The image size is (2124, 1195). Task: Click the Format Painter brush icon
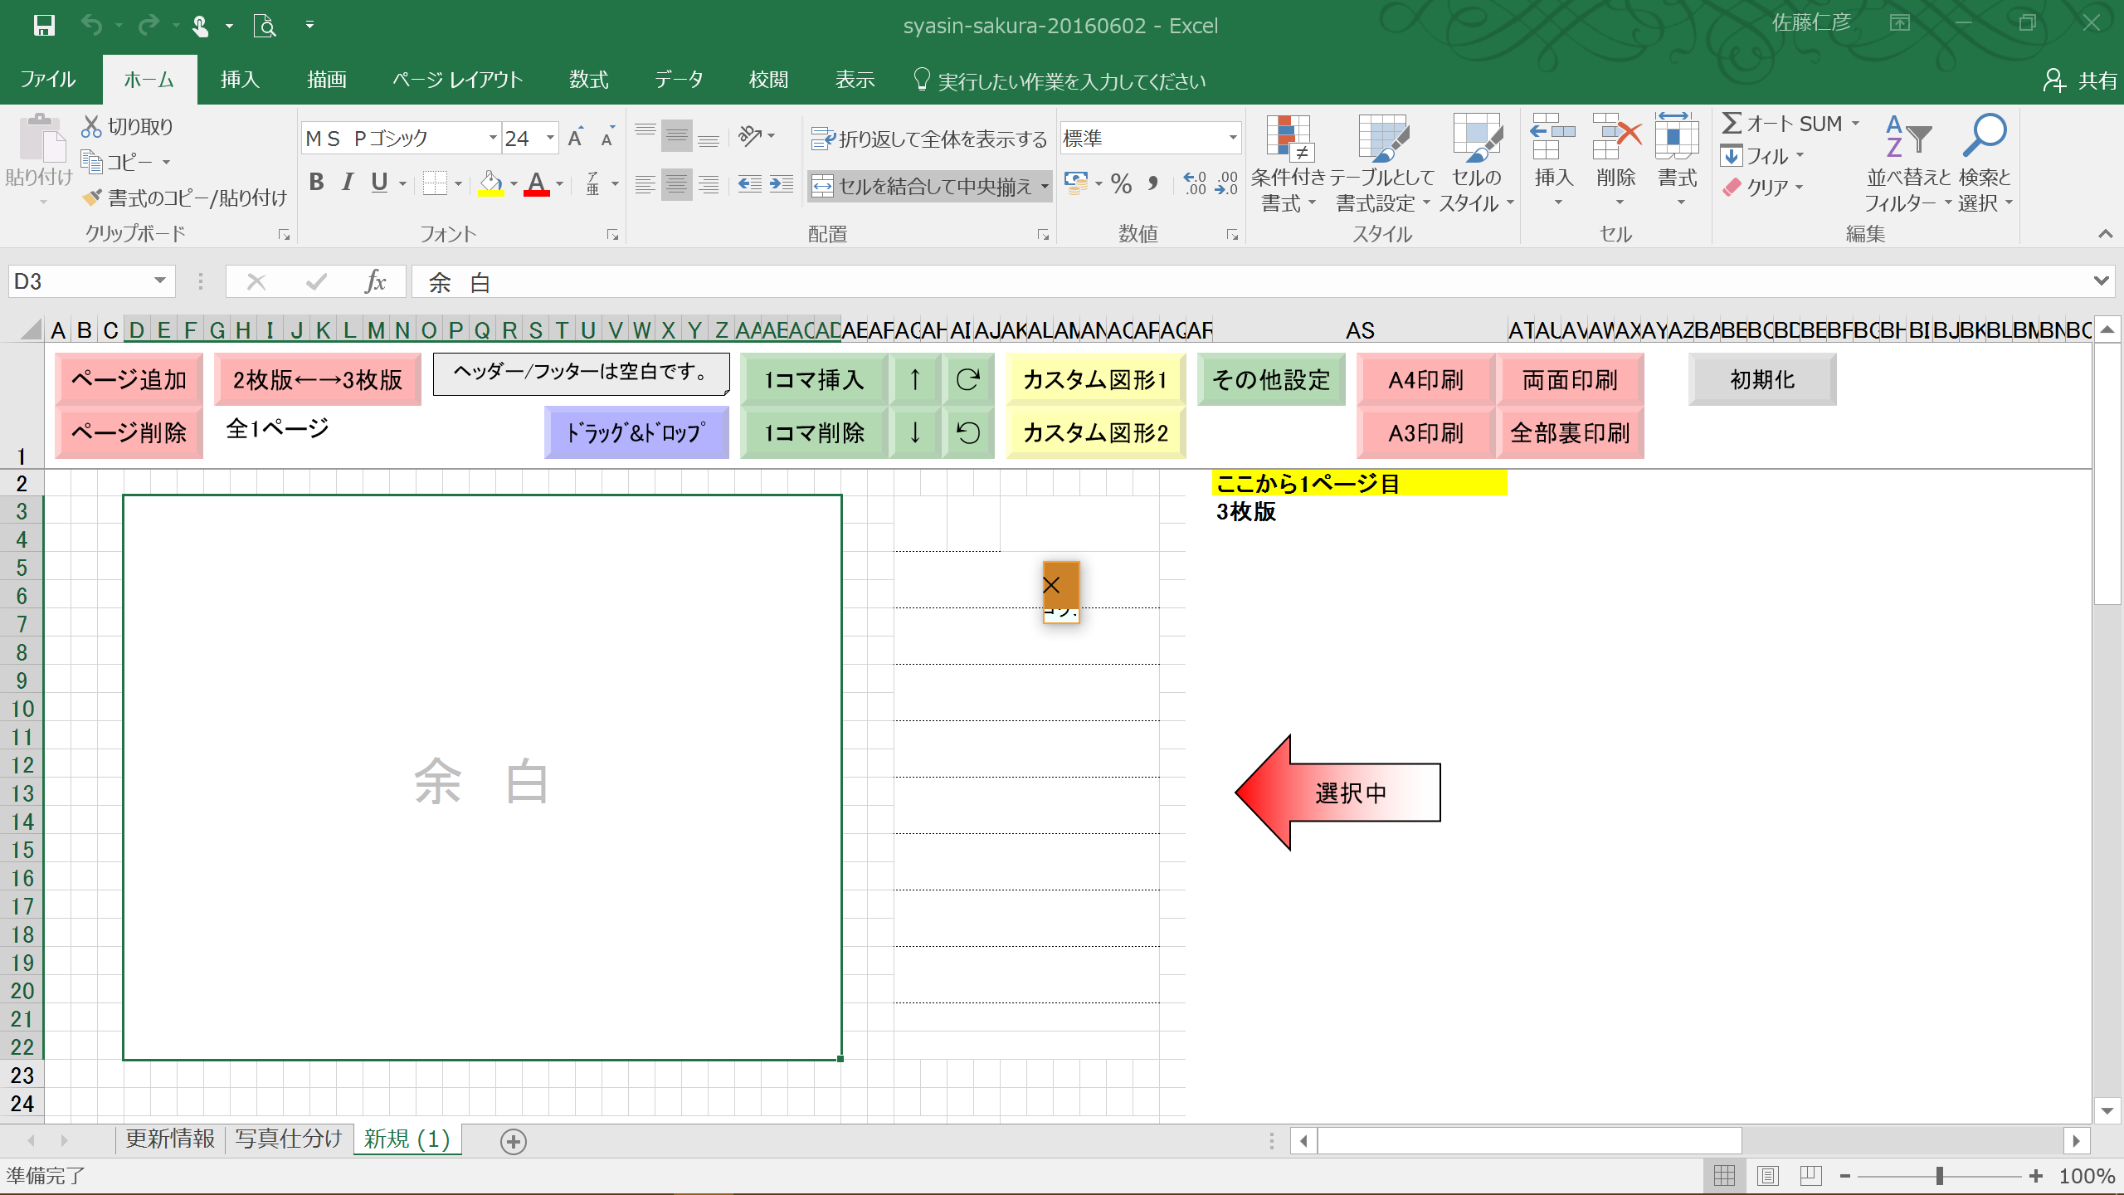point(93,198)
